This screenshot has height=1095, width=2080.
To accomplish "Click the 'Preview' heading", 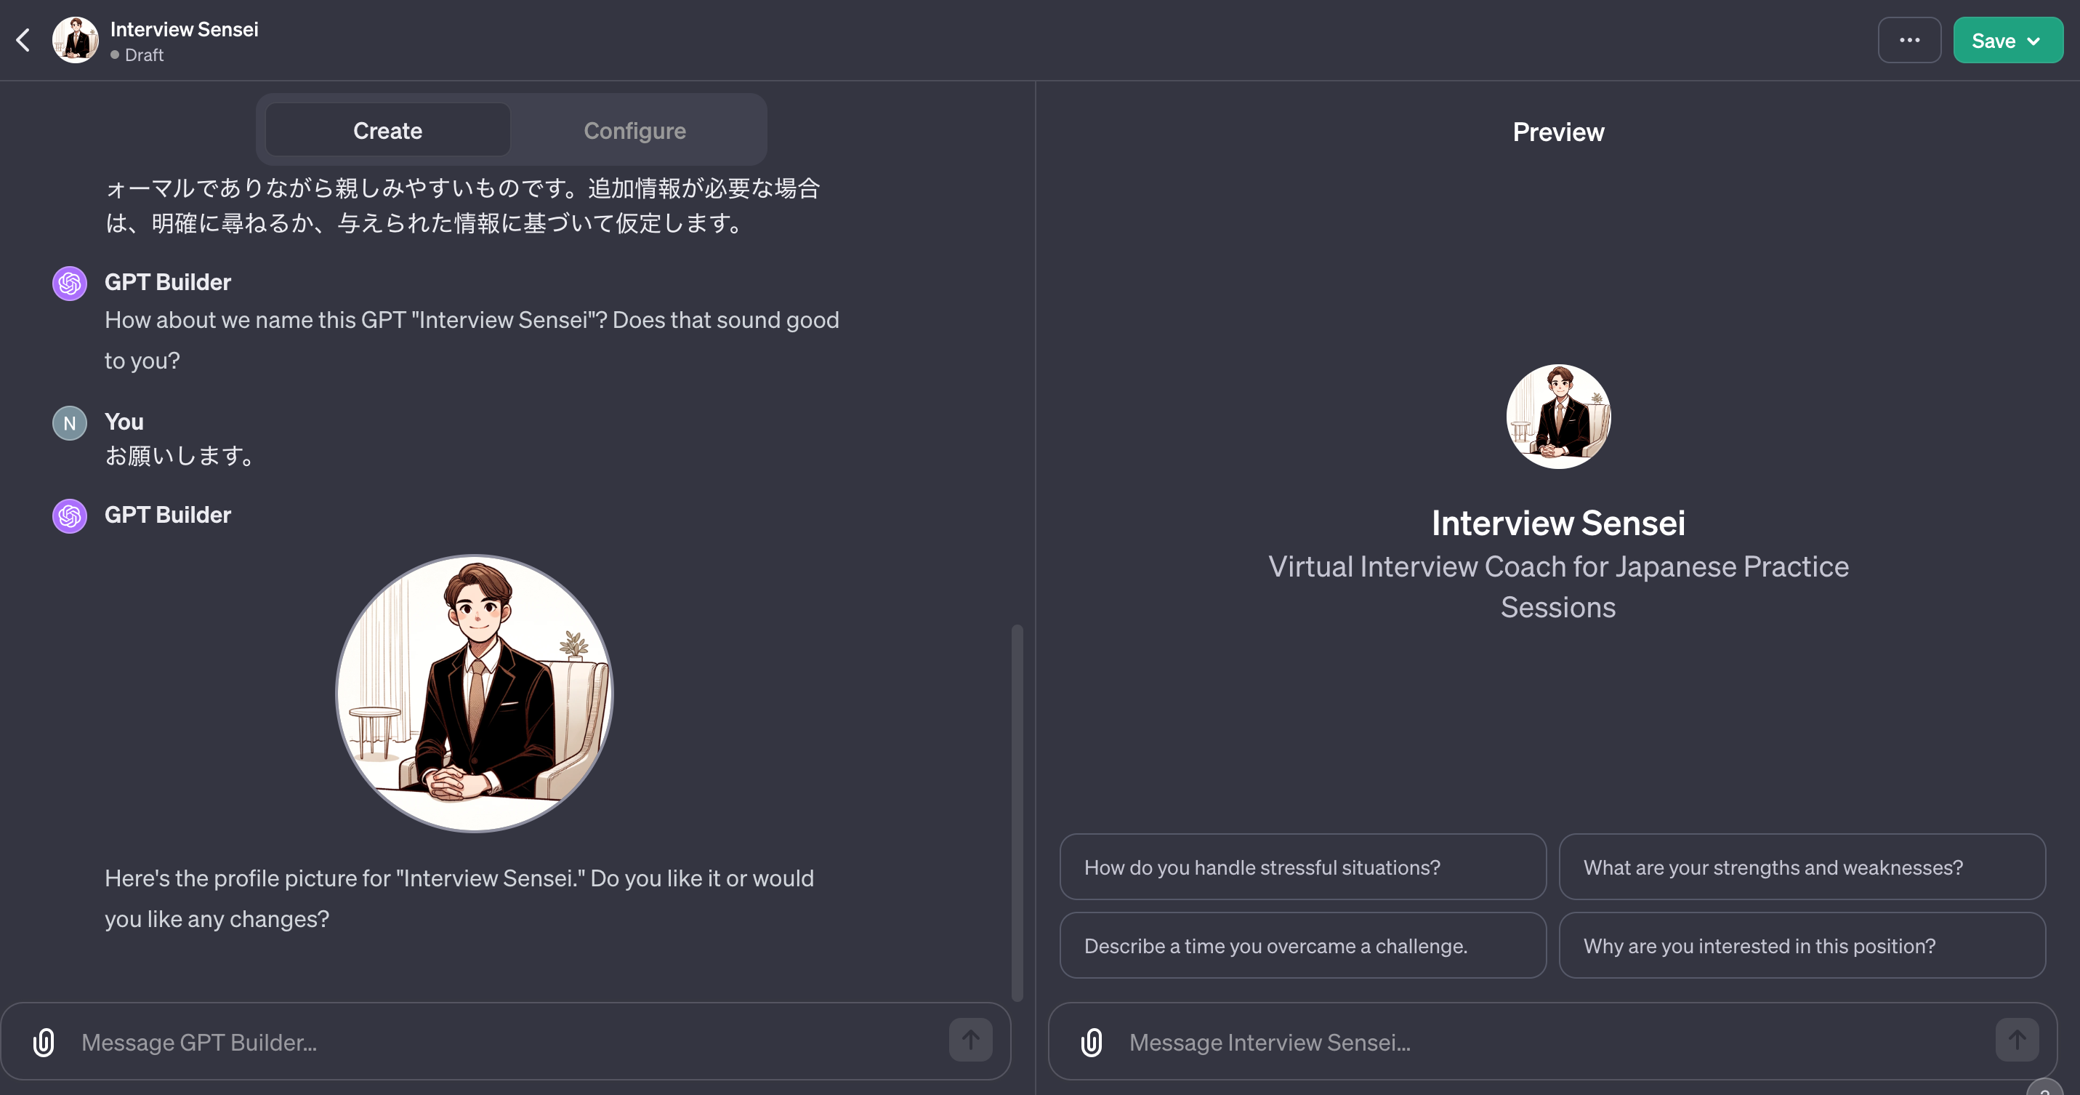I will tap(1558, 132).
